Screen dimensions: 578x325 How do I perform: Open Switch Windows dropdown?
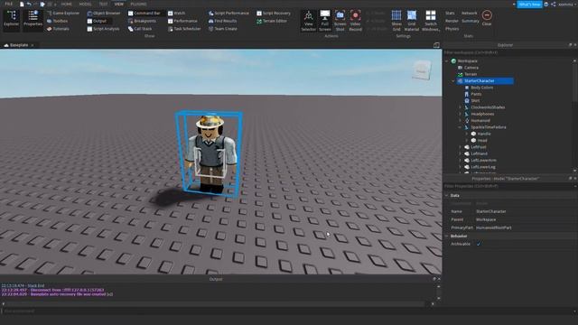click(431, 21)
